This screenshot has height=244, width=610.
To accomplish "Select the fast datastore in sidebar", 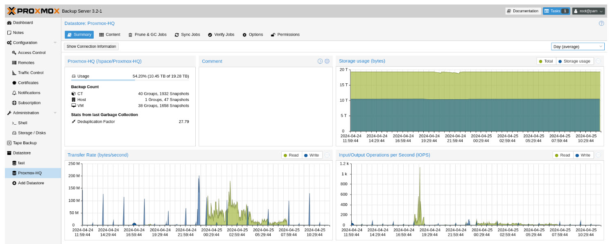I will point(21,163).
